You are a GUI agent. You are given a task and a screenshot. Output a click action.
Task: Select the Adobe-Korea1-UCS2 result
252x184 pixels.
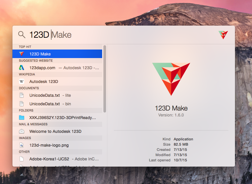[x=57, y=159]
